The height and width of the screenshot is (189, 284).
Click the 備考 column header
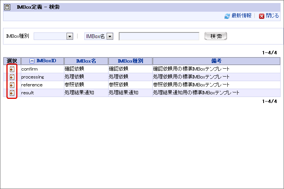point(216,61)
